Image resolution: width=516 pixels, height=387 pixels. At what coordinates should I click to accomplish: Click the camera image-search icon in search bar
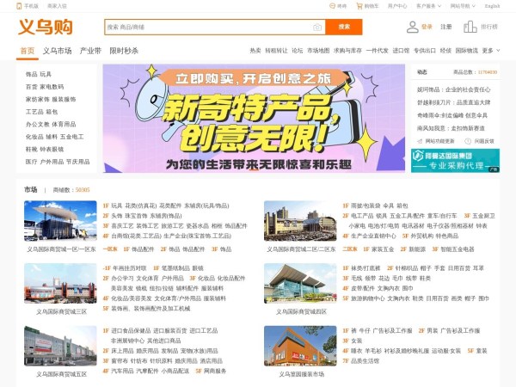point(317,28)
